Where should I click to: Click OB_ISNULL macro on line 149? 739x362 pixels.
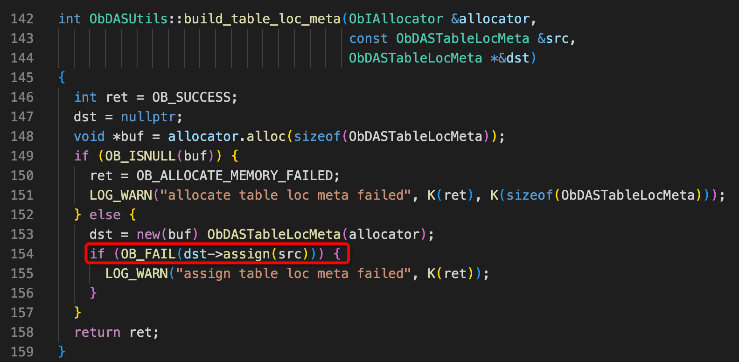pyautogui.click(x=140, y=156)
